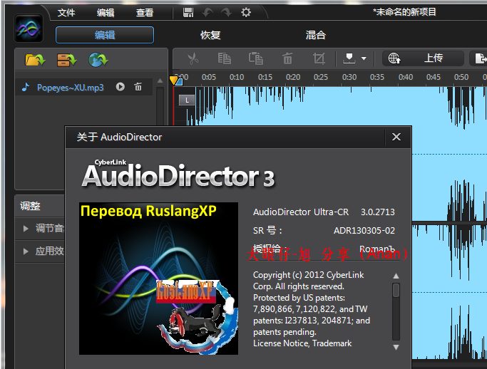Click the Copy tool icon
The height and width of the screenshot is (369, 487).
coord(224,58)
